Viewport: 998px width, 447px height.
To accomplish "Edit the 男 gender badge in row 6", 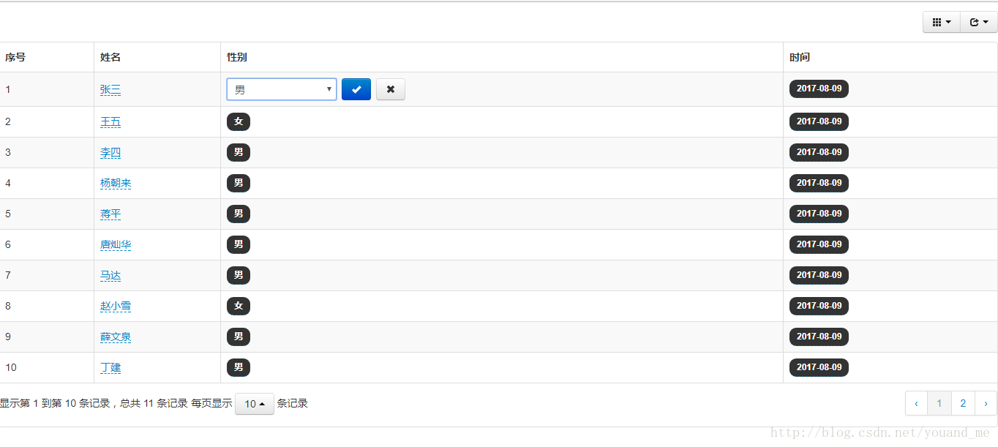I will click(x=239, y=244).
